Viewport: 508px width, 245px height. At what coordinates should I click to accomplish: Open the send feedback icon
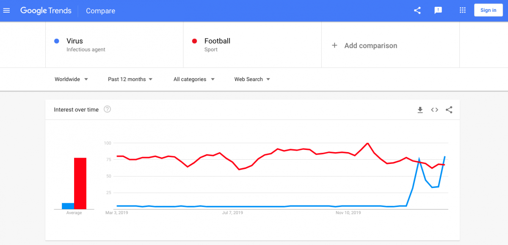pyautogui.click(x=438, y=11)
